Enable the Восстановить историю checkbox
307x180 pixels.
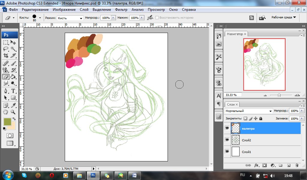157,18
